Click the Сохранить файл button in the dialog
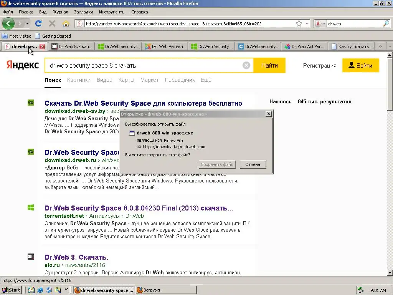 click(x=217, y=164)
